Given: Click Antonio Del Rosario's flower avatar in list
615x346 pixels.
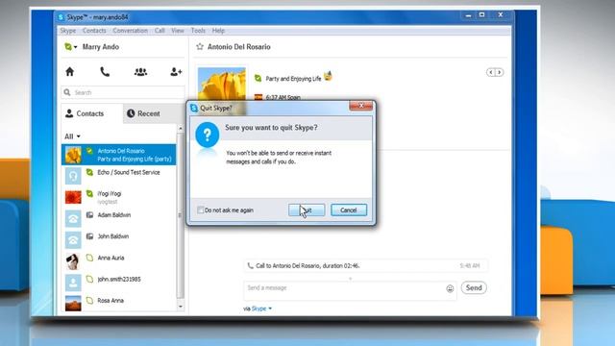Looking at the screenshot, I should click(73, 155).
